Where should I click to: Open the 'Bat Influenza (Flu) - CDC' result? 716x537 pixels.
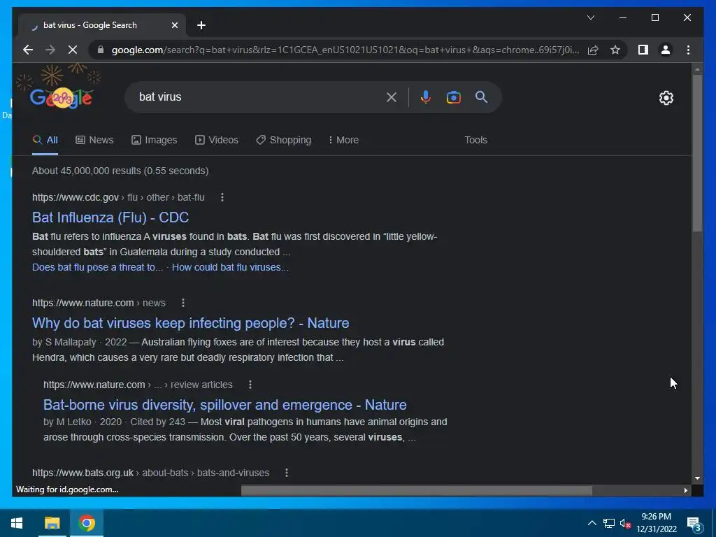pos(110,217)
